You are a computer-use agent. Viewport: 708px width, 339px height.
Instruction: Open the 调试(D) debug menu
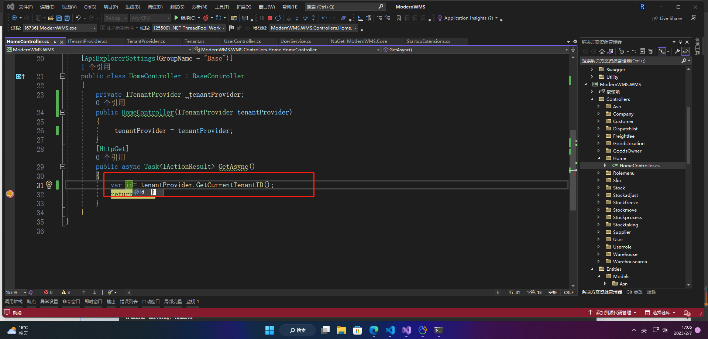click(155, 7)
